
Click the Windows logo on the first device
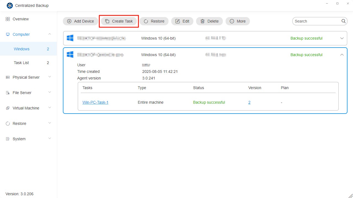[x=70, y=38]
